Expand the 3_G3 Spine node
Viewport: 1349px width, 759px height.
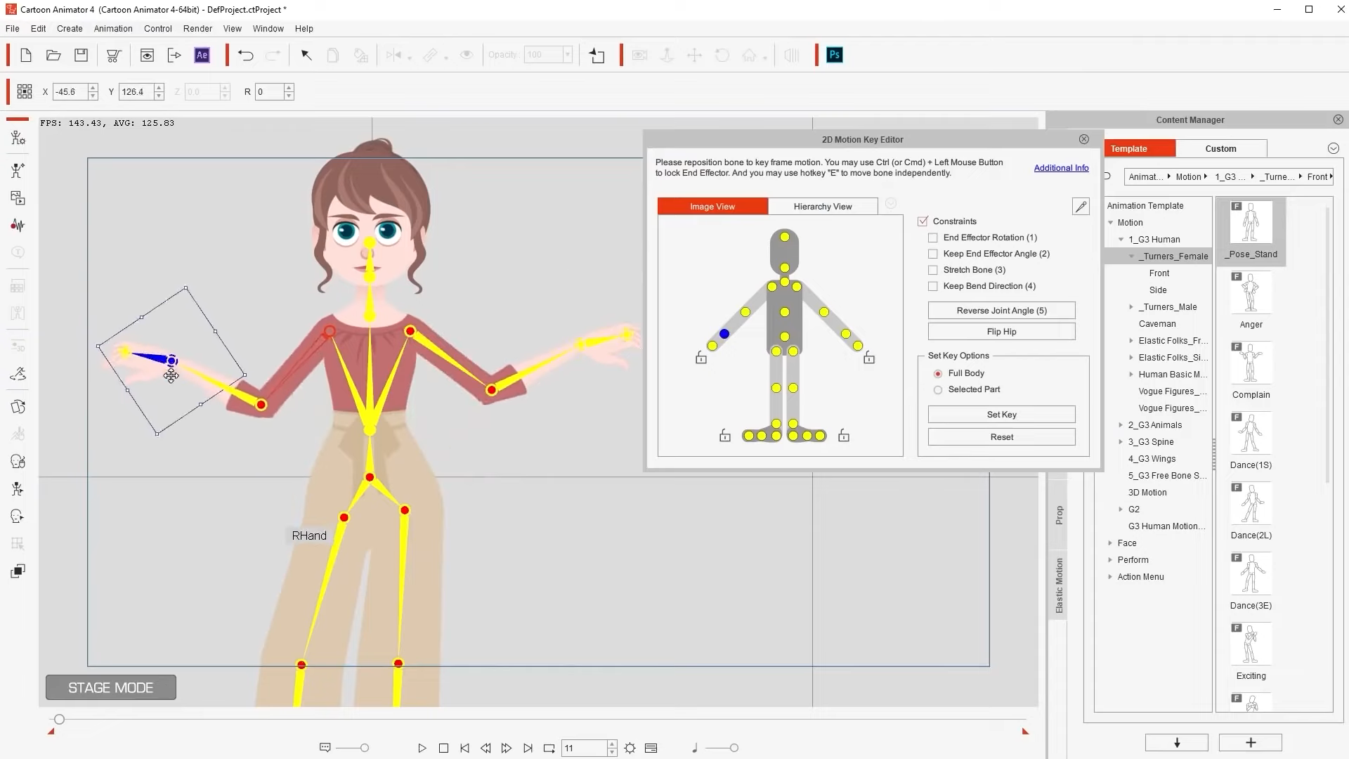coord(1121,442)
